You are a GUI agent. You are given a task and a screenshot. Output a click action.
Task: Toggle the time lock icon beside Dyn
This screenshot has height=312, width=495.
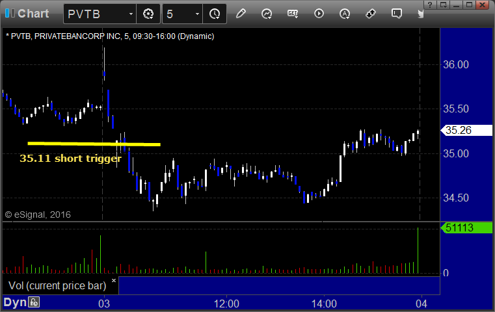[34, 302]
